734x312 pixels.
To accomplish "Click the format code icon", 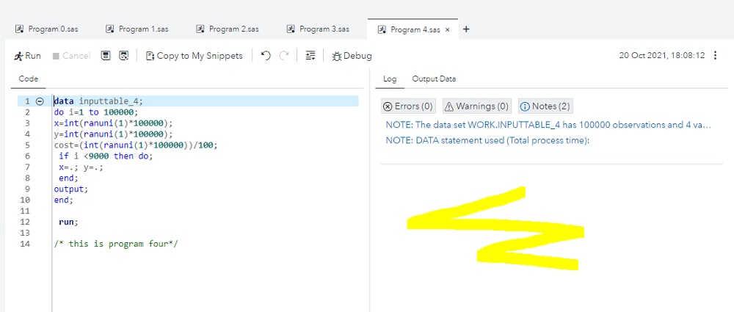I will pos(310,56).
